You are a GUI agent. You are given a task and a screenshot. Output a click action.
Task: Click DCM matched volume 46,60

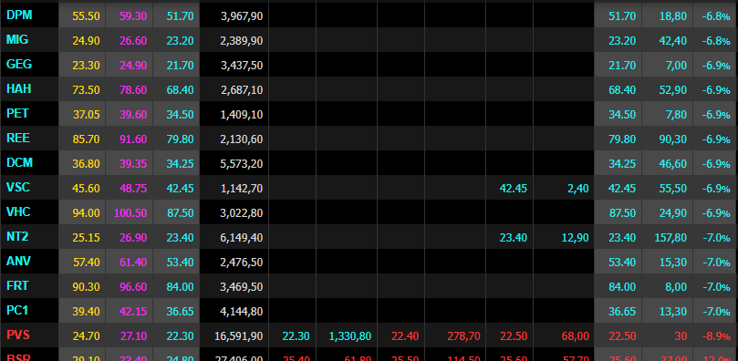[673, 164]
